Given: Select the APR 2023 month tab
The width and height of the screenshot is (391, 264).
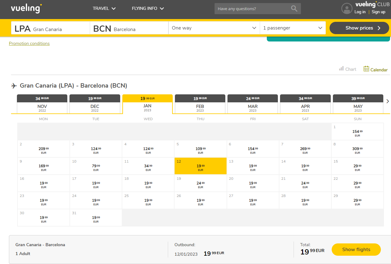Looking at the screenshot, I should pyautogui.click(x=305, y=104).
